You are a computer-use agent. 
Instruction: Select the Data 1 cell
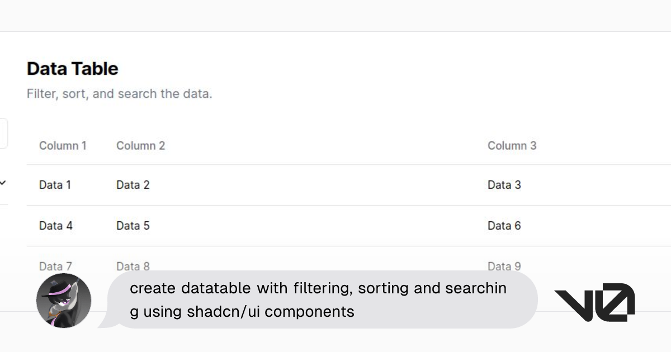(x=55, y=185)
